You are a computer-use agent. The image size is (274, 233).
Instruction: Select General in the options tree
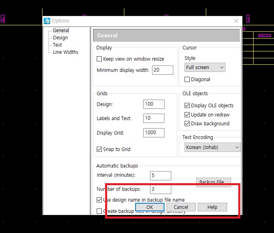click(61, 30)
